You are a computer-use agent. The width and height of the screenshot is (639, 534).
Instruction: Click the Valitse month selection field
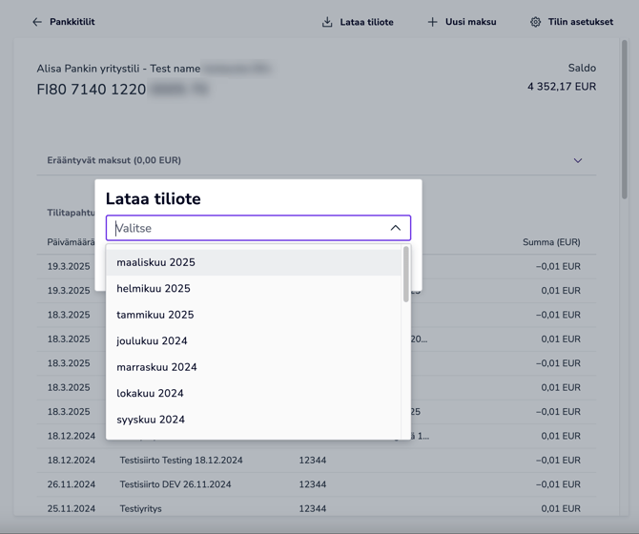point(248,228)
